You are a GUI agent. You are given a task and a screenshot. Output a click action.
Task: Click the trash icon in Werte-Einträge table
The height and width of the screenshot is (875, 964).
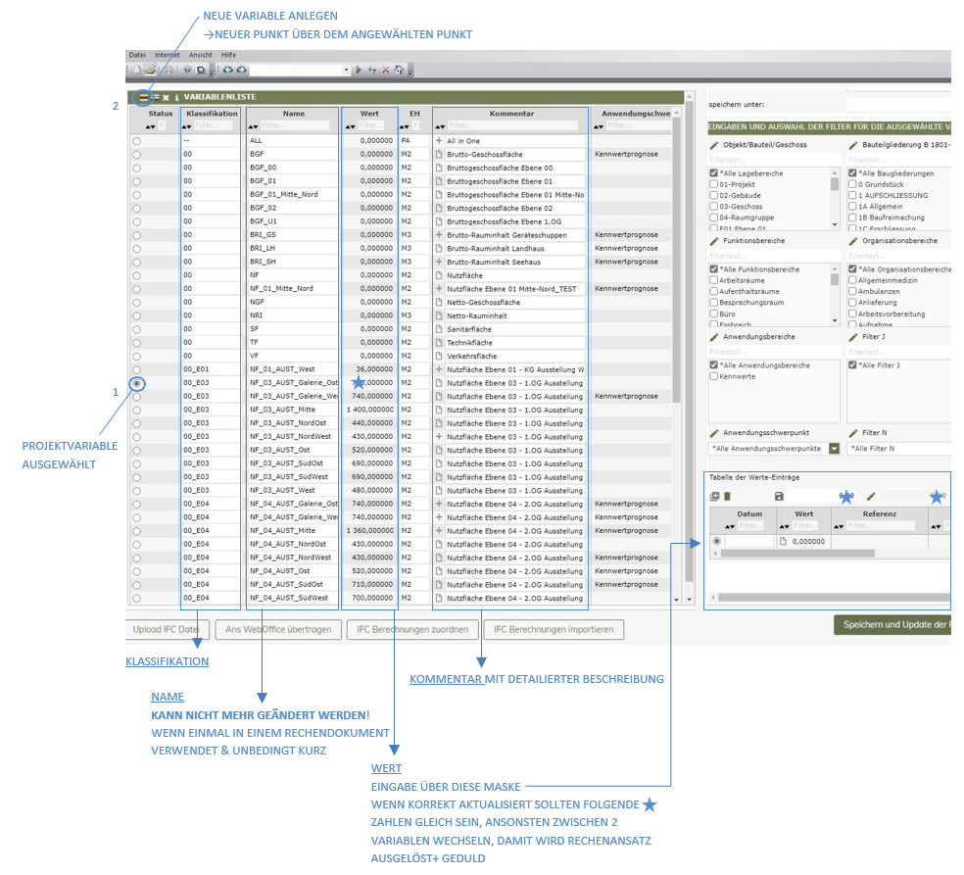(727, 497)
